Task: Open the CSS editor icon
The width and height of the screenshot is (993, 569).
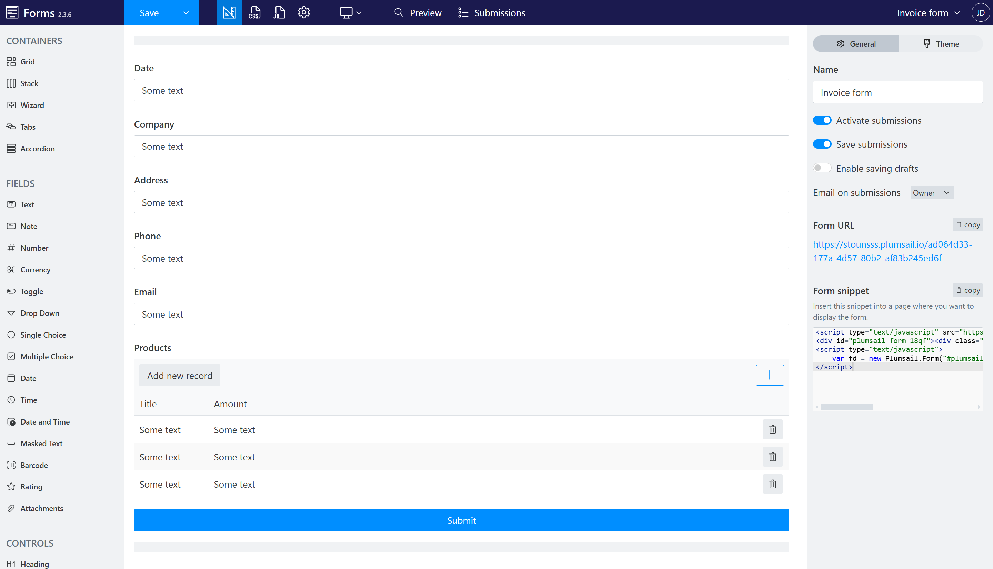Action: click(254, 12)
